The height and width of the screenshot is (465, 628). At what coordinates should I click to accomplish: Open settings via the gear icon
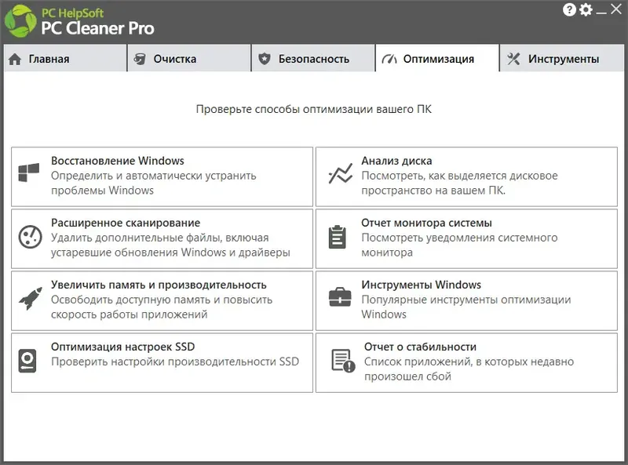[x=586, y=9]
